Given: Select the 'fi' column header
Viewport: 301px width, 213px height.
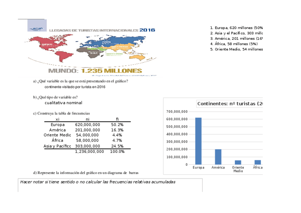Looking at the screenshot, I should (x=117, y=119).
